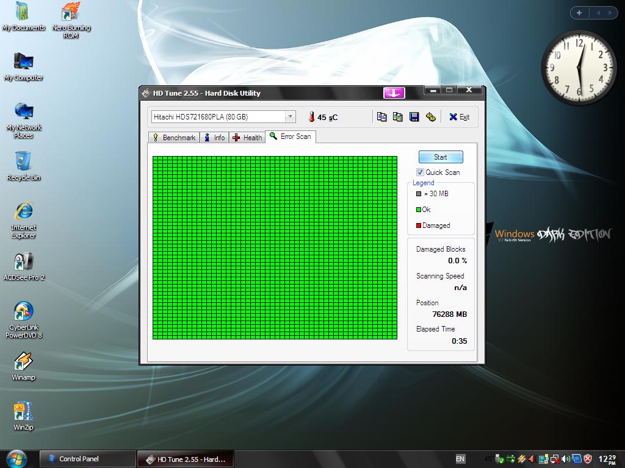The width and height of the screenshot is (625, 468).
Task: Click the EN language bar indicator
Action: click(460, 459)
